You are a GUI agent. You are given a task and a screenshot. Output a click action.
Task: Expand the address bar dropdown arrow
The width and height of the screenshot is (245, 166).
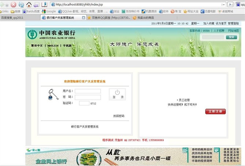pos(223,5)
